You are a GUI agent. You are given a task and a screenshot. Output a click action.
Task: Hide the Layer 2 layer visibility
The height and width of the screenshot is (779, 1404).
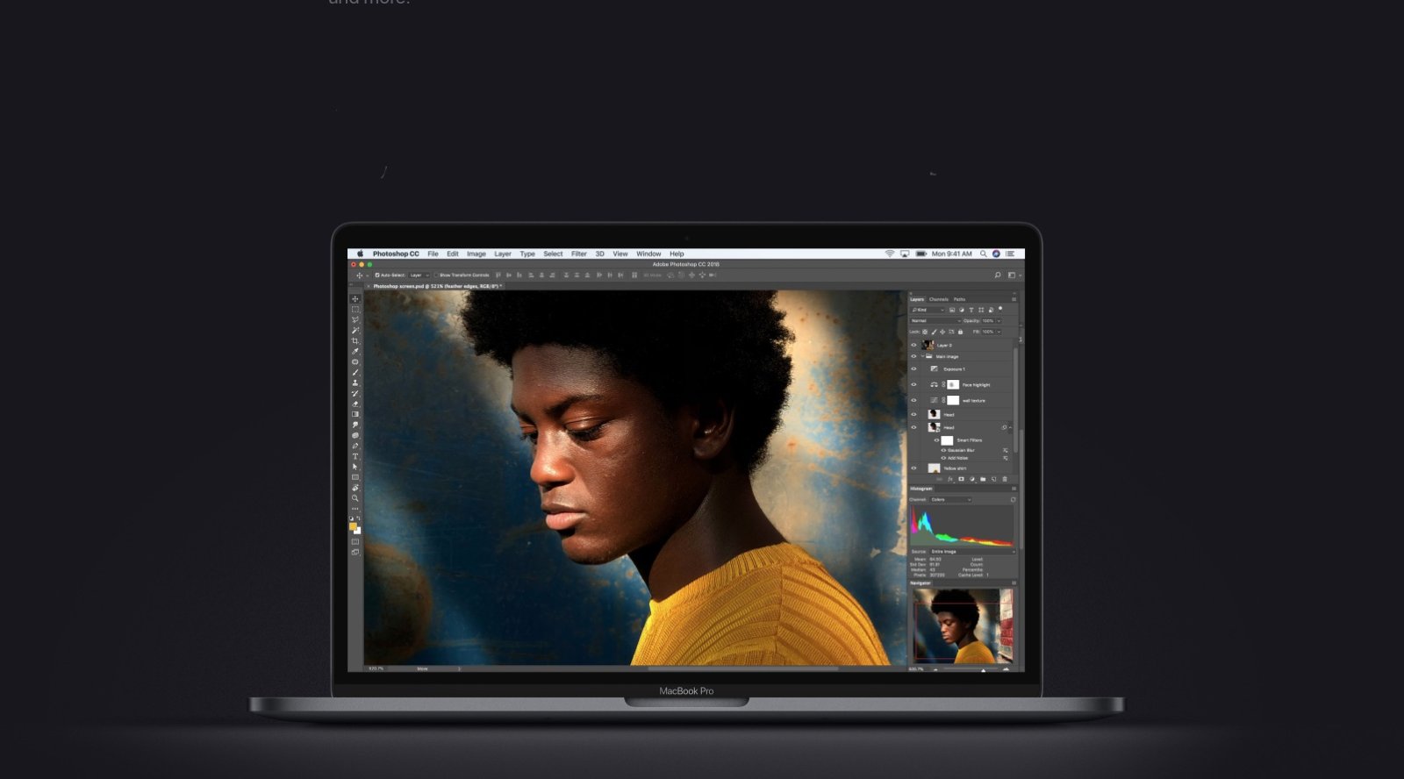click(x=913, y=345)
